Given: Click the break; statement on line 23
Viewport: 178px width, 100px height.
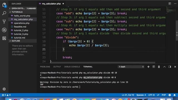Looking at the screenshot, I should [67, 57].
